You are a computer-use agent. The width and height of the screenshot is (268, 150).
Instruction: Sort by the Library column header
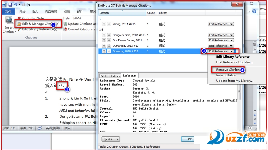click(x=181, y=13)
